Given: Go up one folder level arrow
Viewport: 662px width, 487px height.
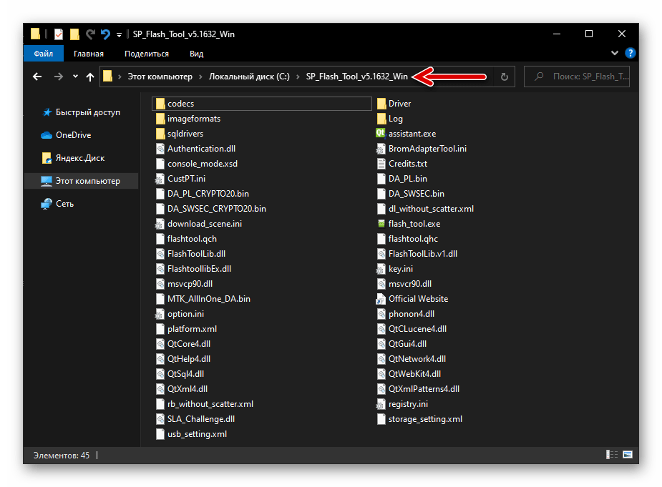Looking at the screenshot, I should pyautogui.click(x=90, y=77).
